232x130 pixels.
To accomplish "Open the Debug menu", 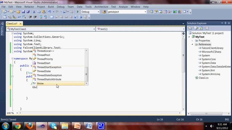I will (61, 7).
